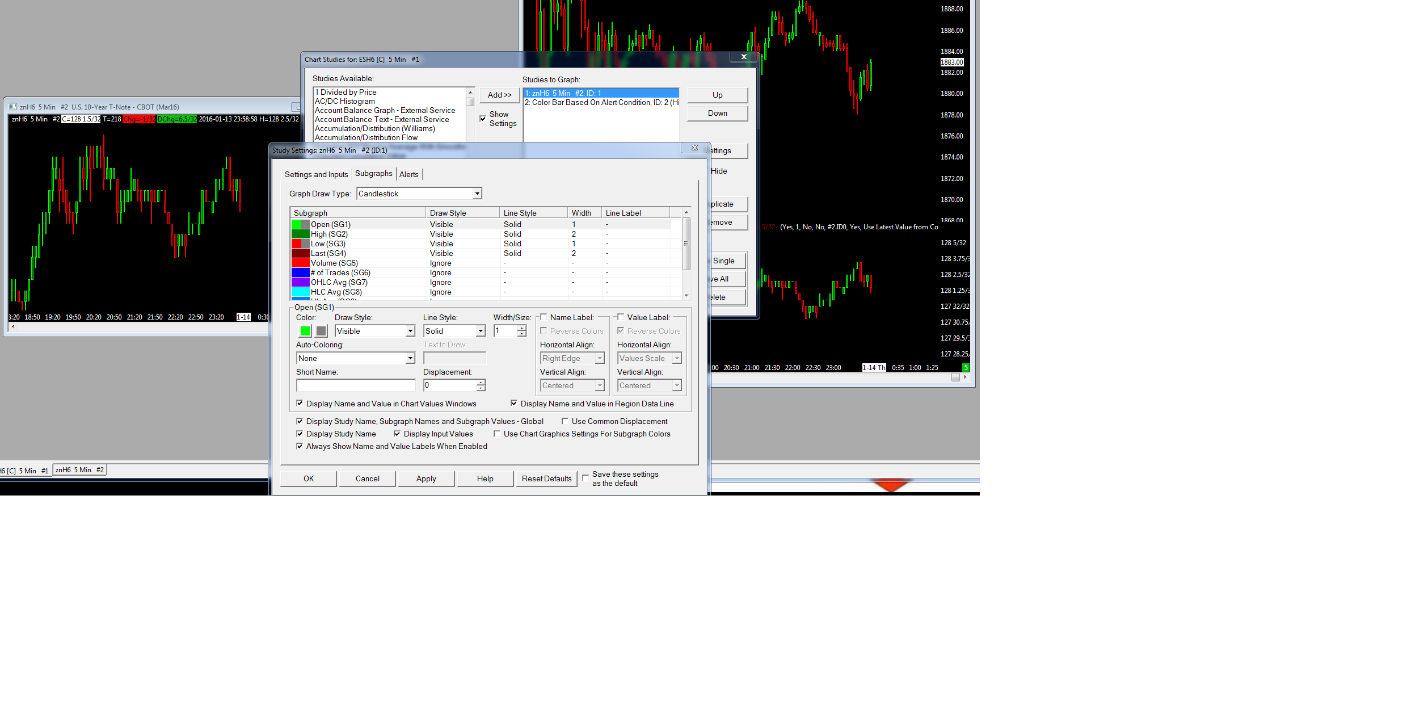Click the green 5 indicator at chart corner
Viewport: 1424px width, 718px height.
tap(966, 368)
